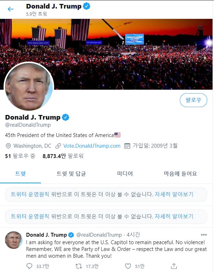The width and height of the screenshot is (214, 273).
Task: Click the calendar icon by join date
Action: point(127,146)
